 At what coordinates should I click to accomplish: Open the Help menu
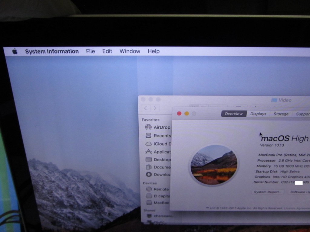click(x=153, y=51)
